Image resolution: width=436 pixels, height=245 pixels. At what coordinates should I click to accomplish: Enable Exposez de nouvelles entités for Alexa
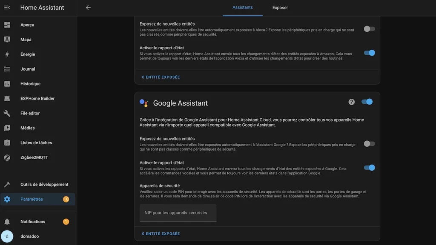(369, 28)
